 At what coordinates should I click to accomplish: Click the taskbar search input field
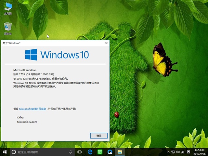[x=42, y=152]
